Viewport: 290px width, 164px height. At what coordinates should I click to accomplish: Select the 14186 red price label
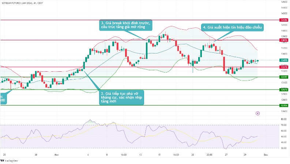pyautogui.click(x=284, y=20)
